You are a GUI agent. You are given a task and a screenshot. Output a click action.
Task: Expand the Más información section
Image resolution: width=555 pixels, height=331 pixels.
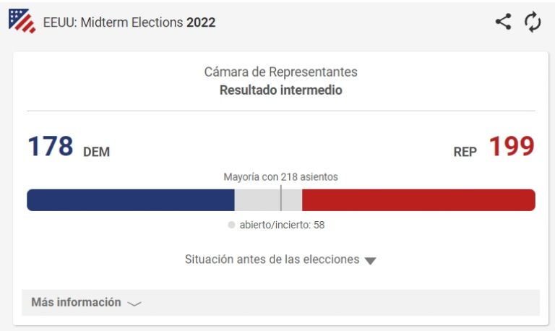point(280,302)
